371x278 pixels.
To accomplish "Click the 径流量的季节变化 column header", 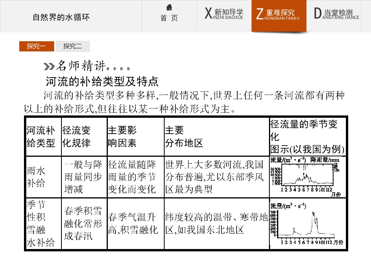I will (307, 137).
